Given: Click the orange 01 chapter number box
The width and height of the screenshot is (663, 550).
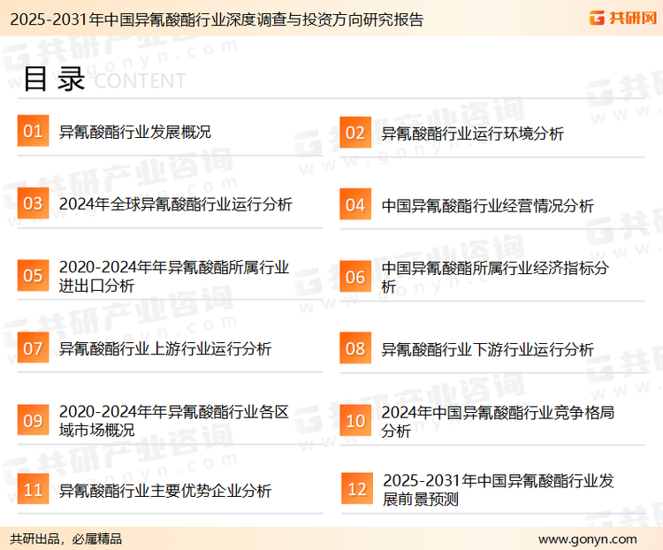Looking at the screenshot, I should click(33, 131).
